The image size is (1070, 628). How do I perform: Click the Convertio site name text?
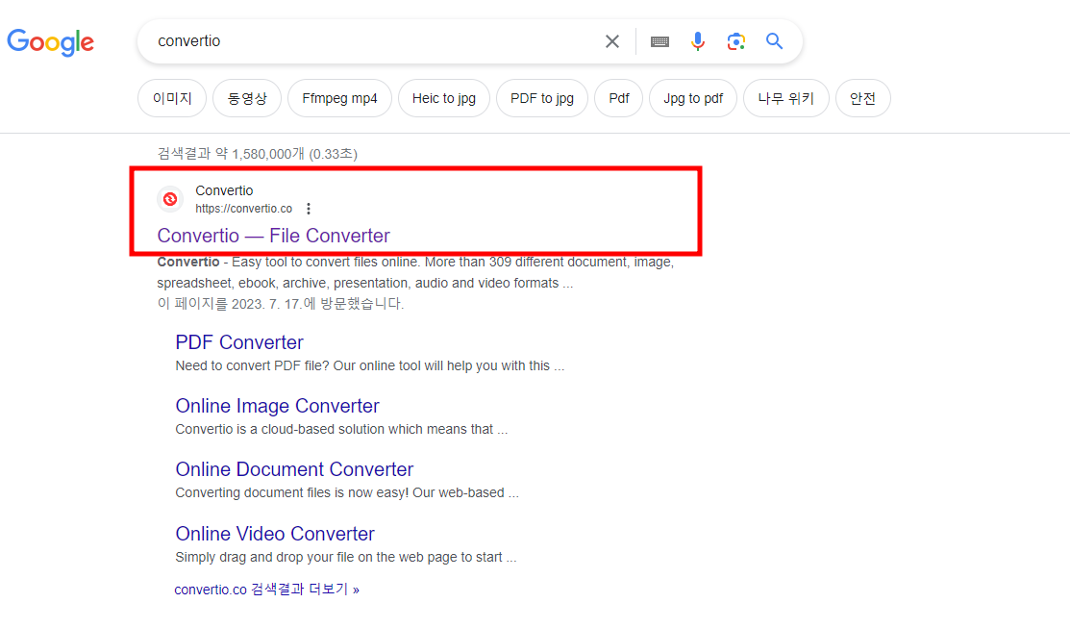point(224,190)
